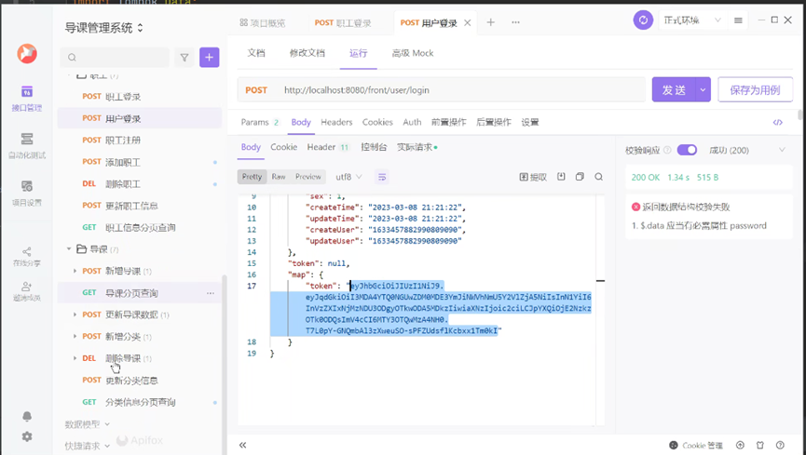Viewport: 806px width, 455px height.
Task: Select the Raw view mode
Action: click(279, 177)
